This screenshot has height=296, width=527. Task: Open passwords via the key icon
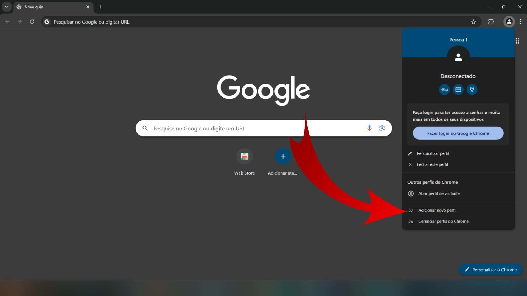[x=444, y=90]
